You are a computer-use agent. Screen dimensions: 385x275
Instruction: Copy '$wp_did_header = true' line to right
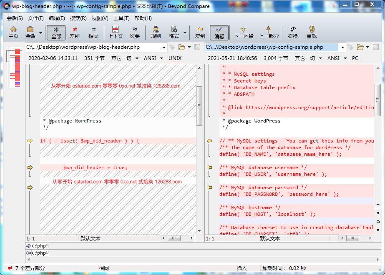point(30,167)
